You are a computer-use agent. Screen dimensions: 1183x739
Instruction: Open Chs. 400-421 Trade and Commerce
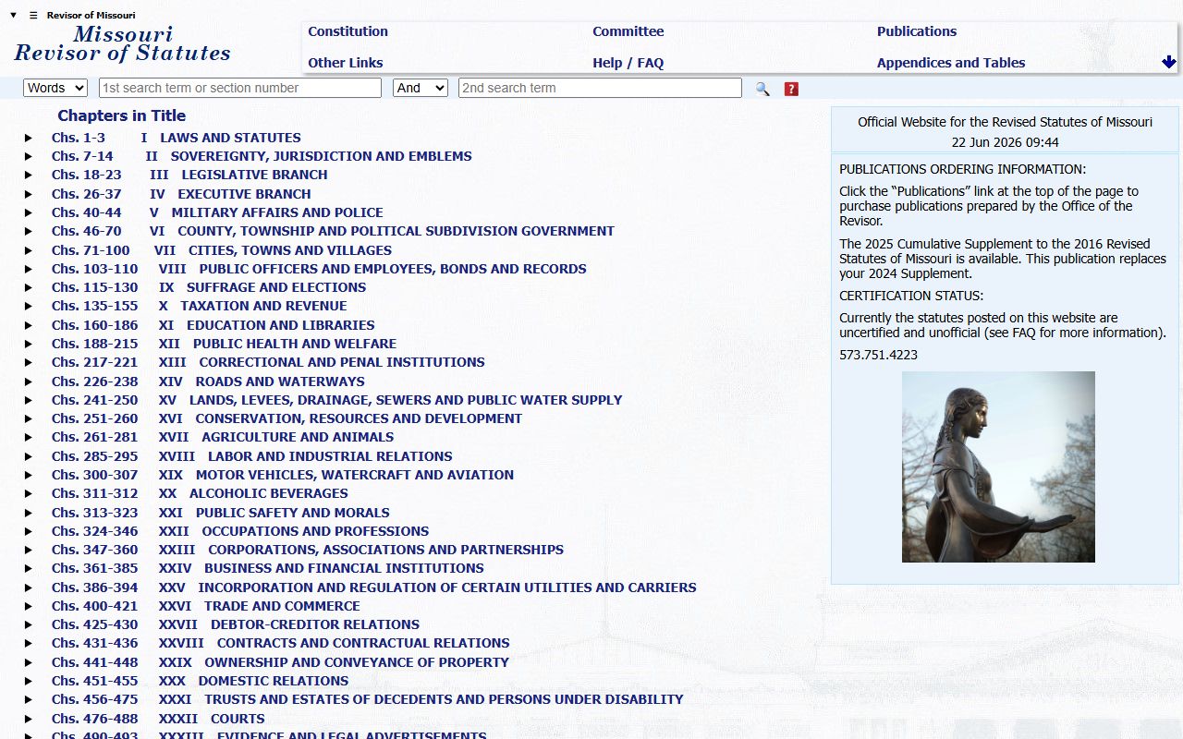point(206,606)
